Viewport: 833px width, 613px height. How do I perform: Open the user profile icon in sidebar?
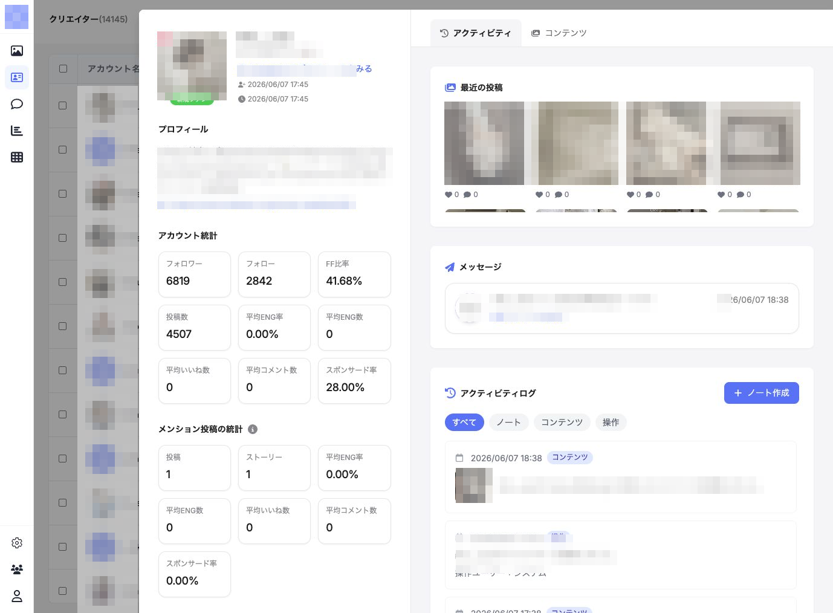pyautogui.click(x=17, y=596)
